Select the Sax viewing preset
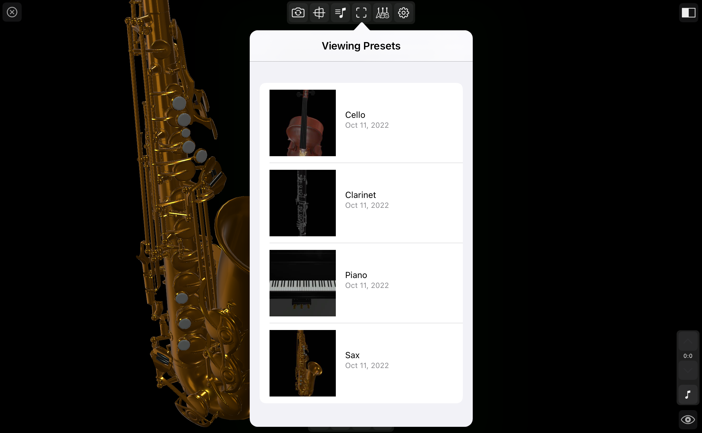702x433 pixels. coord(361,363)
